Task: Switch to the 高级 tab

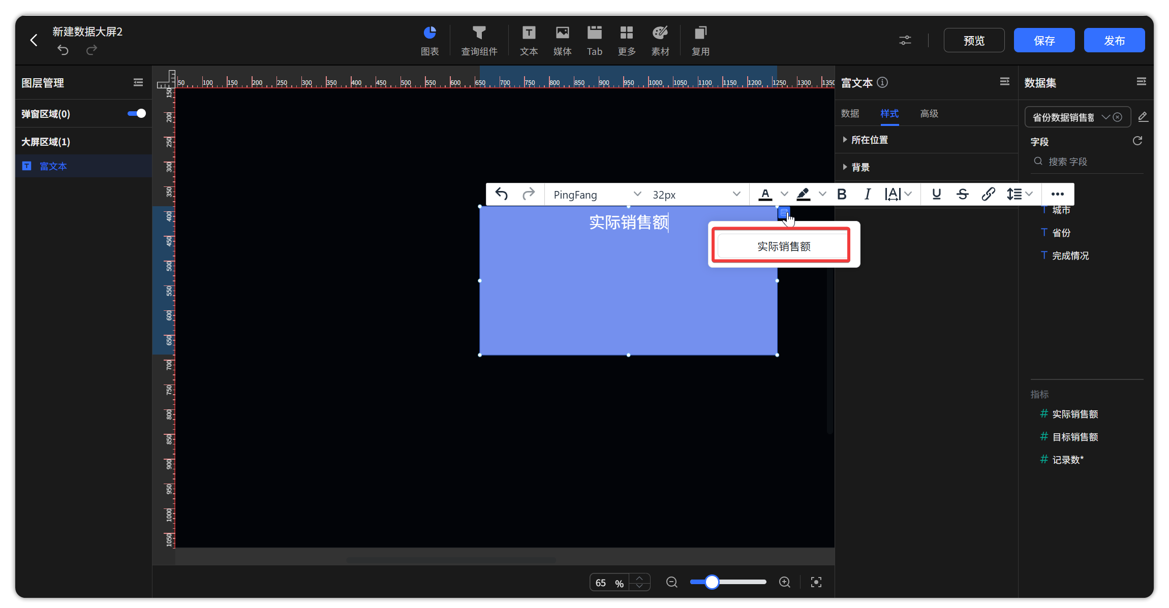Action: (929, 113)
